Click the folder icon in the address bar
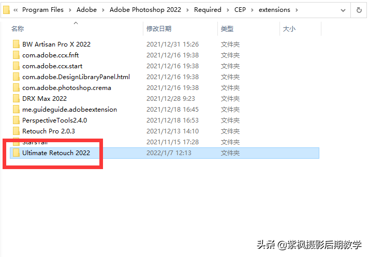 6,10
